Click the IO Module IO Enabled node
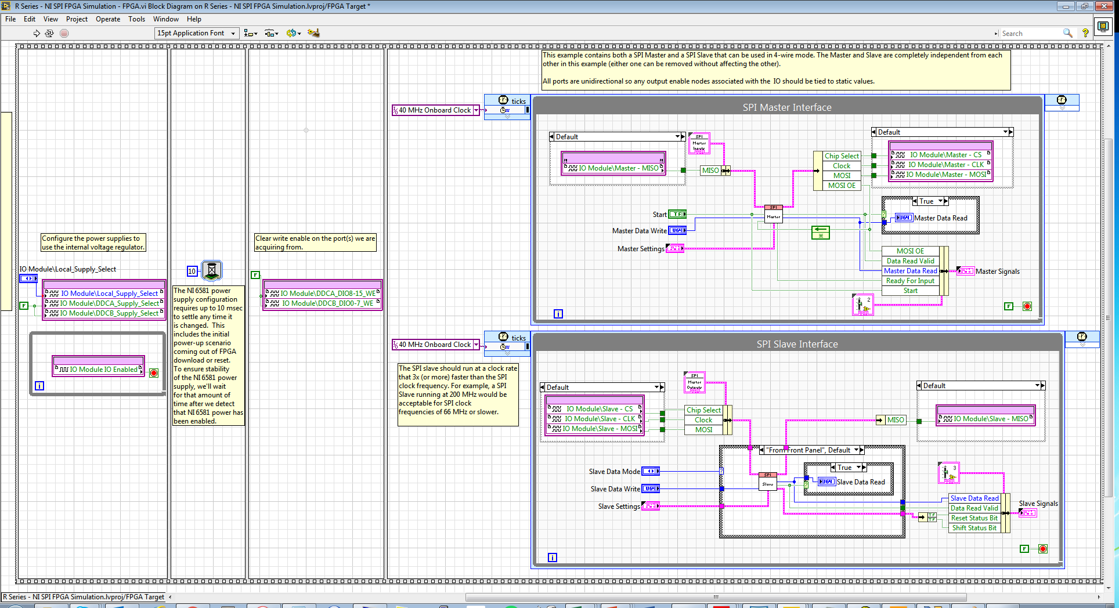The height and width of the screenshot is (608, 1119). 98,369
